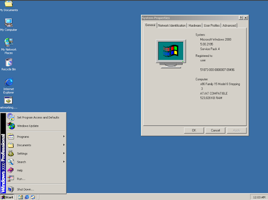Click the Windows Update globe icon
The image size is (268, 200).
coord(11,126)
